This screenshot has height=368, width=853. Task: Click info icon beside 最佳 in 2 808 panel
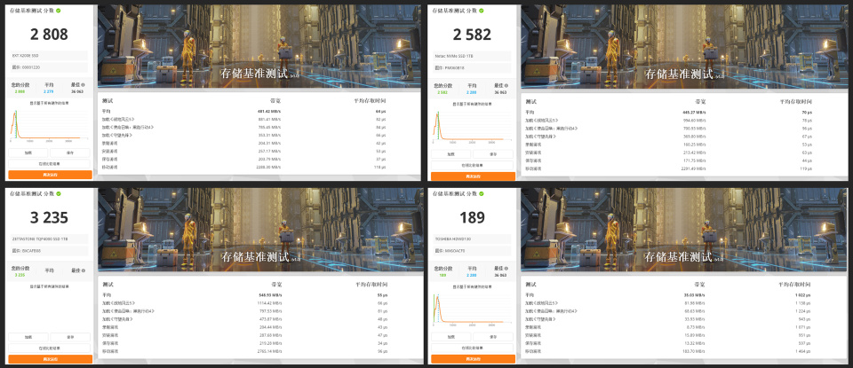[x=84, y=86]
